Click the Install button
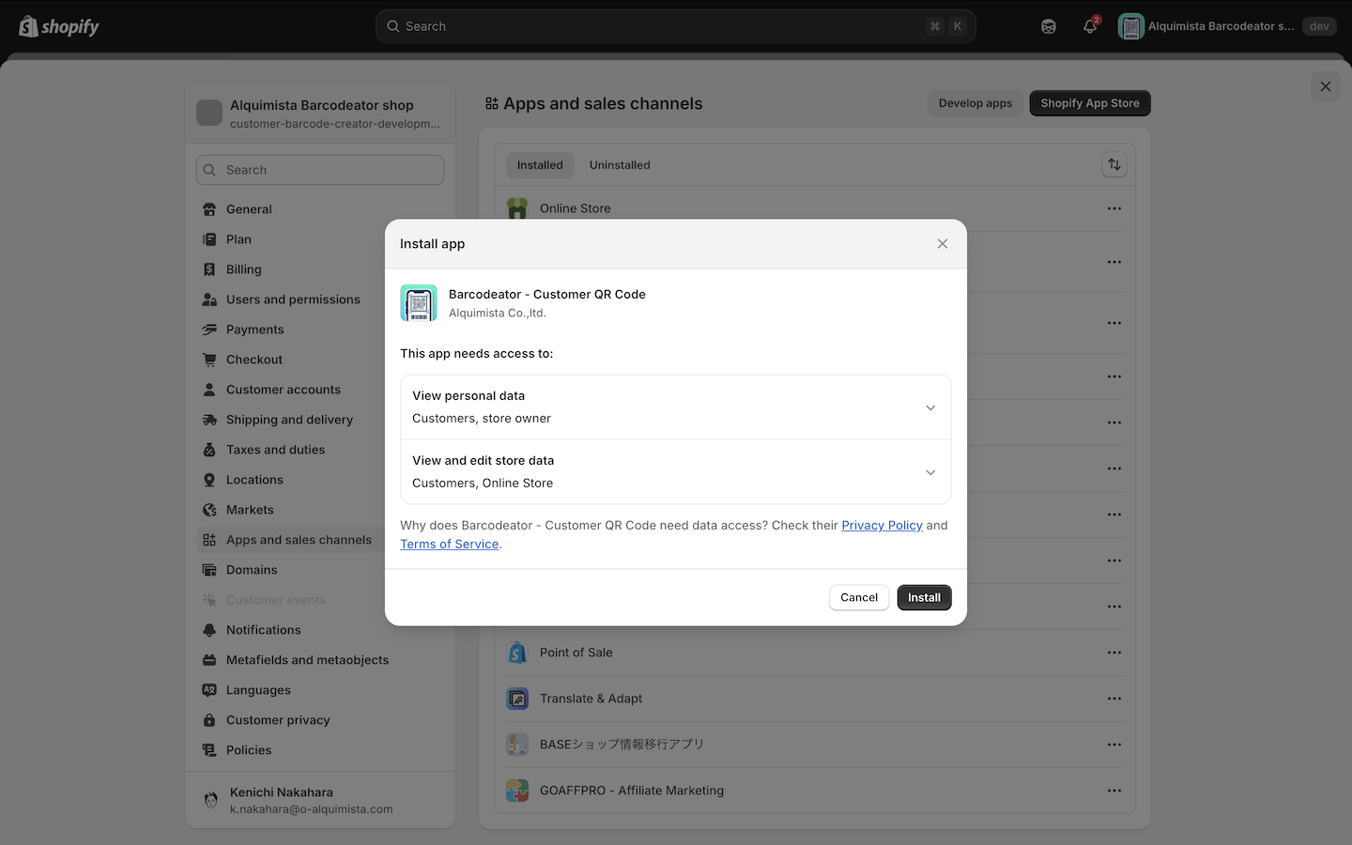The image size is (1352, 845). click(x=924, y=597)
